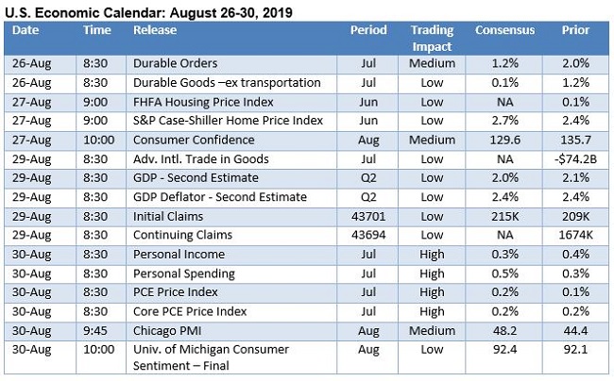614x381 pixels.
Task: Select the Continuing Claims release cell
Action: coord(182,235)
